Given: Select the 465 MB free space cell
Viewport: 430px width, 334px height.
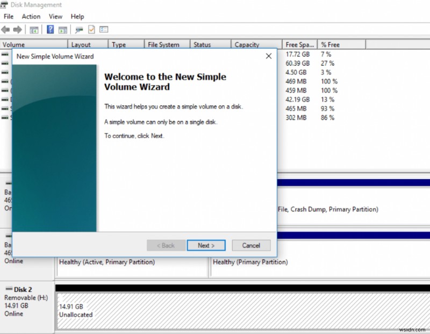Looking at the screenshot, I should click(296, 109).
